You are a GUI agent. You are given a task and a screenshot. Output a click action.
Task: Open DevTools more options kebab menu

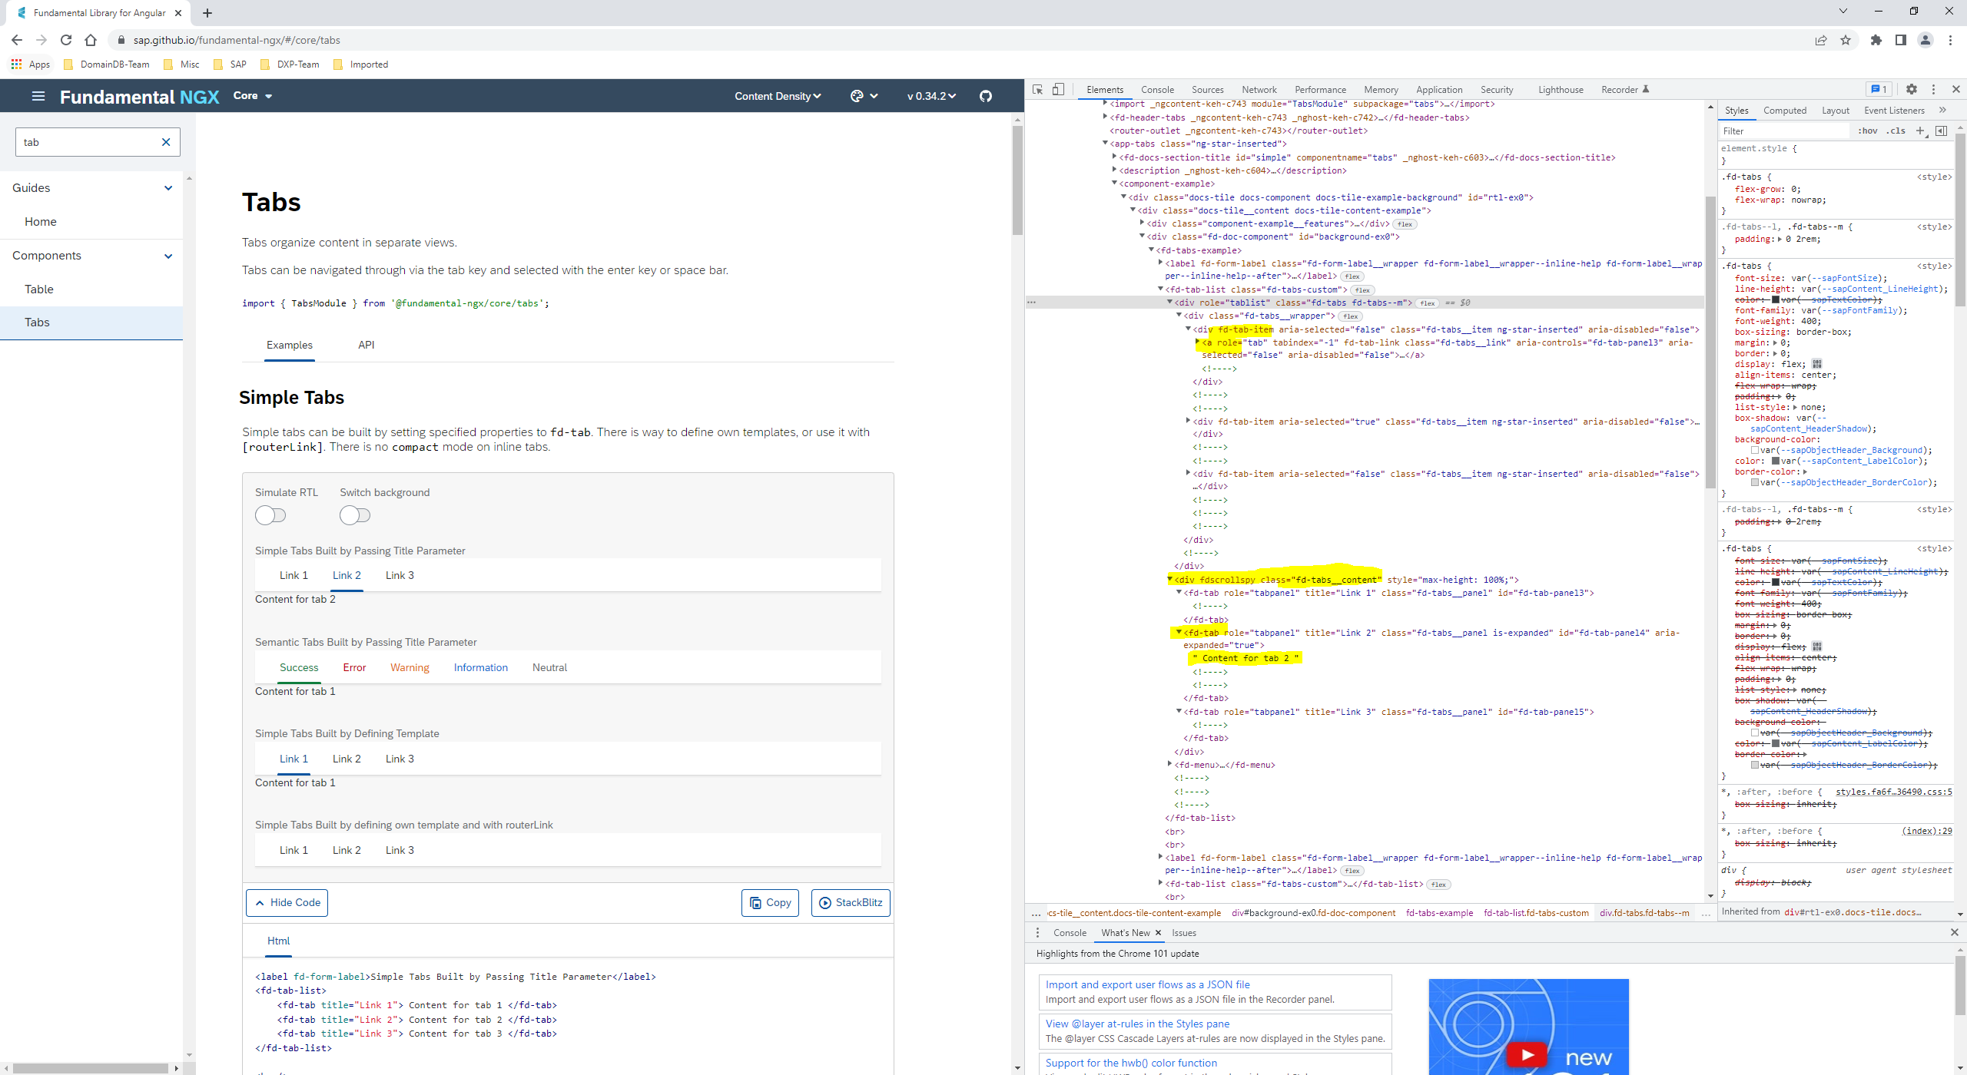pos(1934,89)
